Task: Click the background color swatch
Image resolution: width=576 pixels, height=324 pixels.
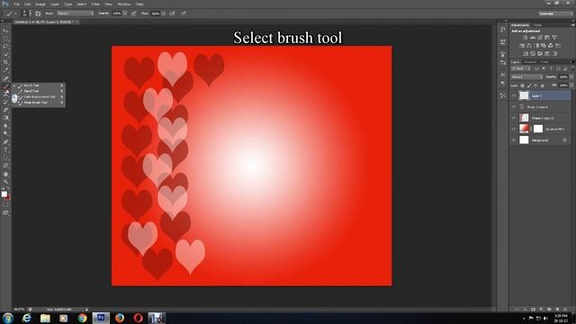Action: click(8, 198)
